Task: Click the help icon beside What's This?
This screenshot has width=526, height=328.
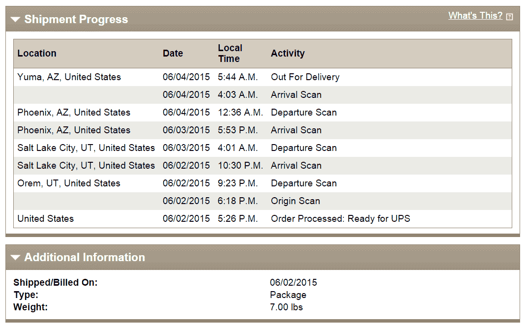Action: (509, 17)
